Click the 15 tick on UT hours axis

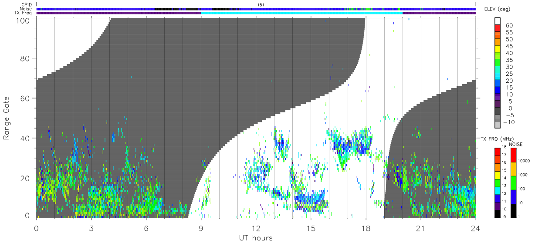coord(311,229)
